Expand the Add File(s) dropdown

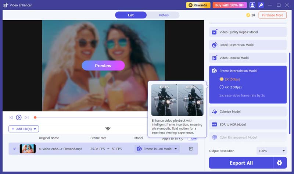click(x=24, y=129)
